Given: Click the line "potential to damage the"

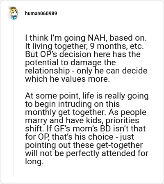Looking at the screenshot, I should 71,62.
